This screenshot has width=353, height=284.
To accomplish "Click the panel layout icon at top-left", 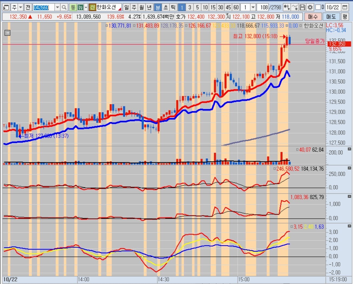I will (6, 7).
